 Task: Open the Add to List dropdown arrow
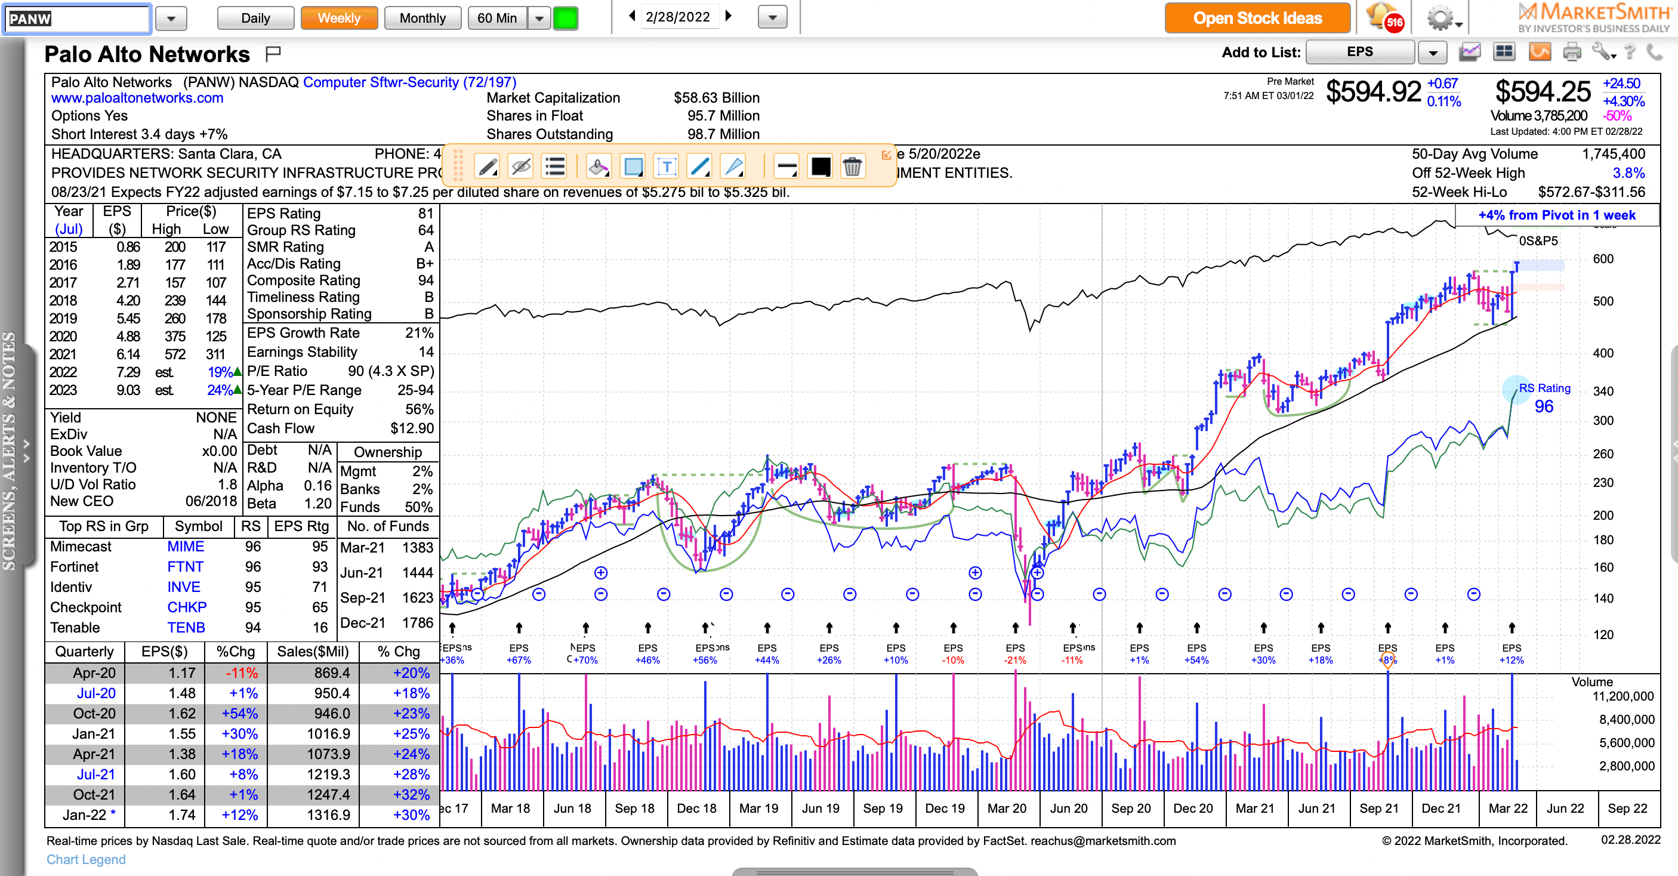[x=1432, y=53]
